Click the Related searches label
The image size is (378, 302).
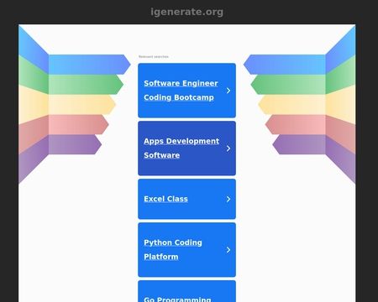point(154,56)
